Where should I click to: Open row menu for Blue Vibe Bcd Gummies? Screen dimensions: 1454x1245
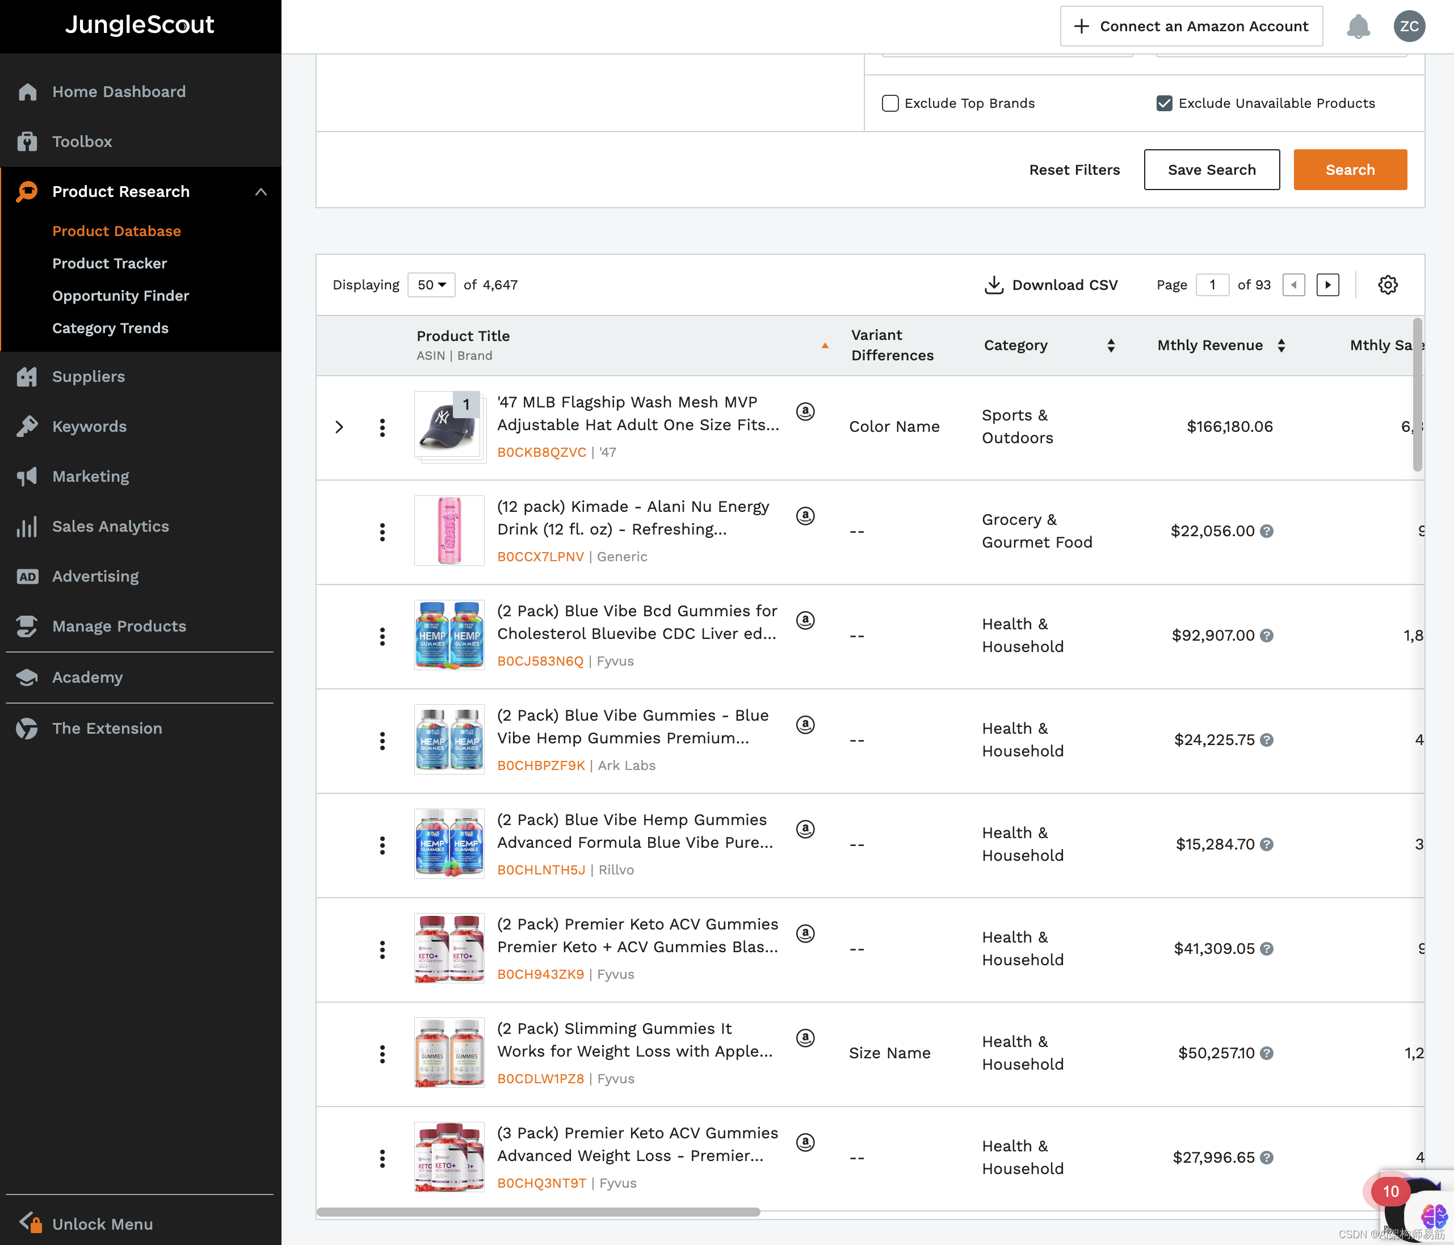[x=383, y=637]
